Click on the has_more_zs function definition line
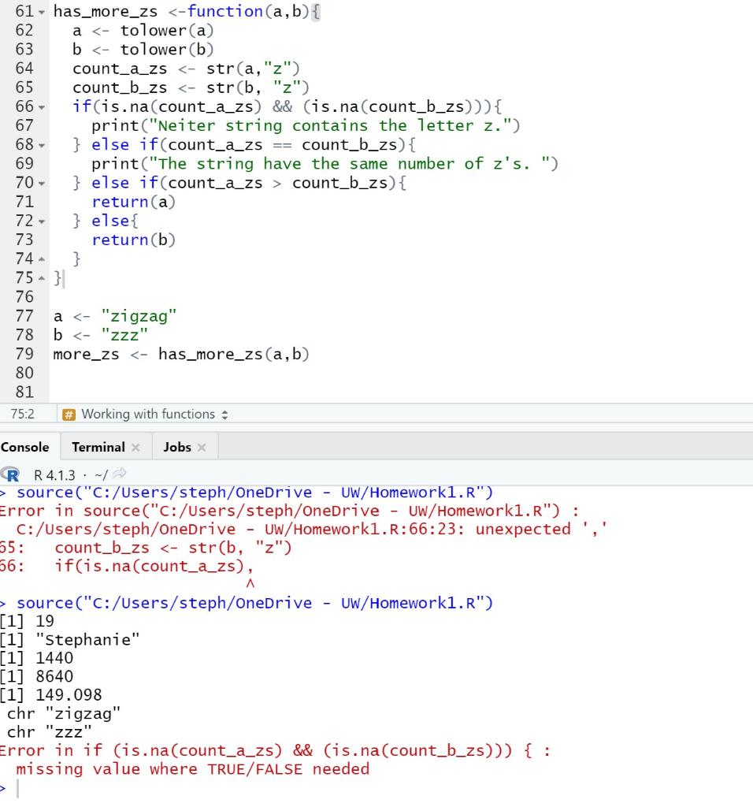Image resolution: width=753 pixels, height=807 pixels. (x=187, y=11)
